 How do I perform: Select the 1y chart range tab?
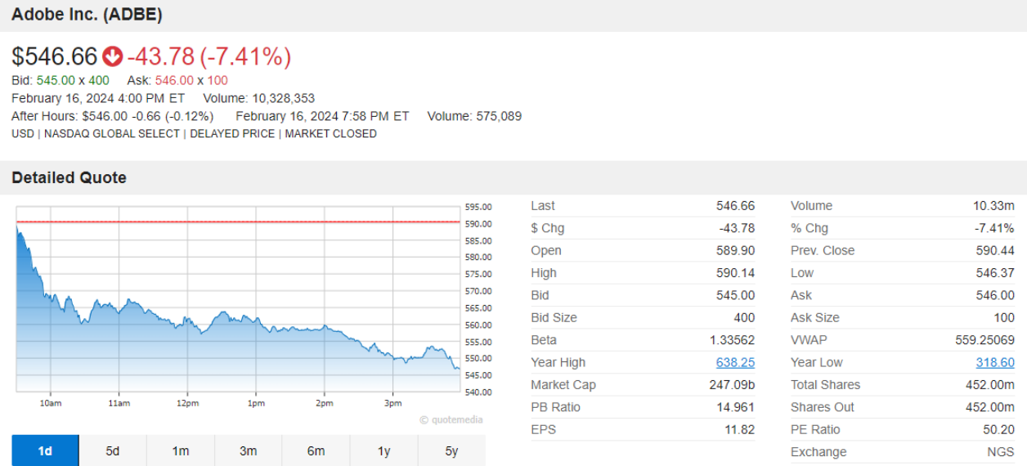click(383, 450)
